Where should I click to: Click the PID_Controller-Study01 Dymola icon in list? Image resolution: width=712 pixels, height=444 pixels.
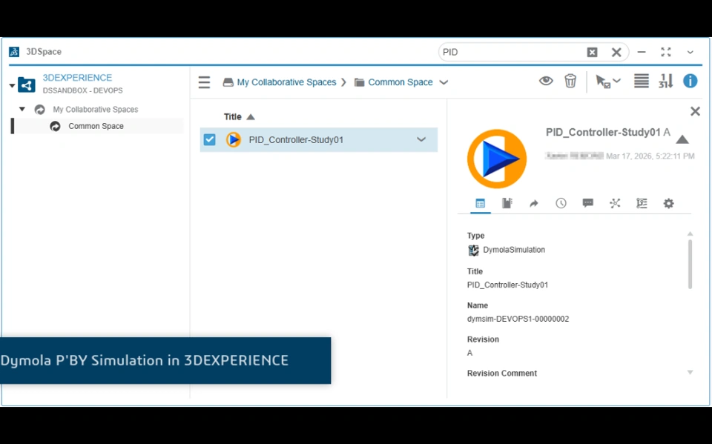pyautogui.click(x=234, y=139)
